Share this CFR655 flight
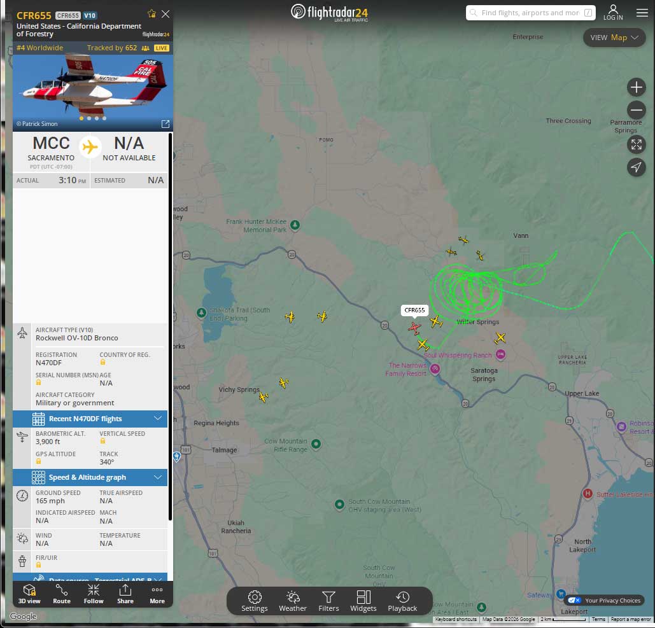Viewport: 655px width, 628px height. (125, 594)
